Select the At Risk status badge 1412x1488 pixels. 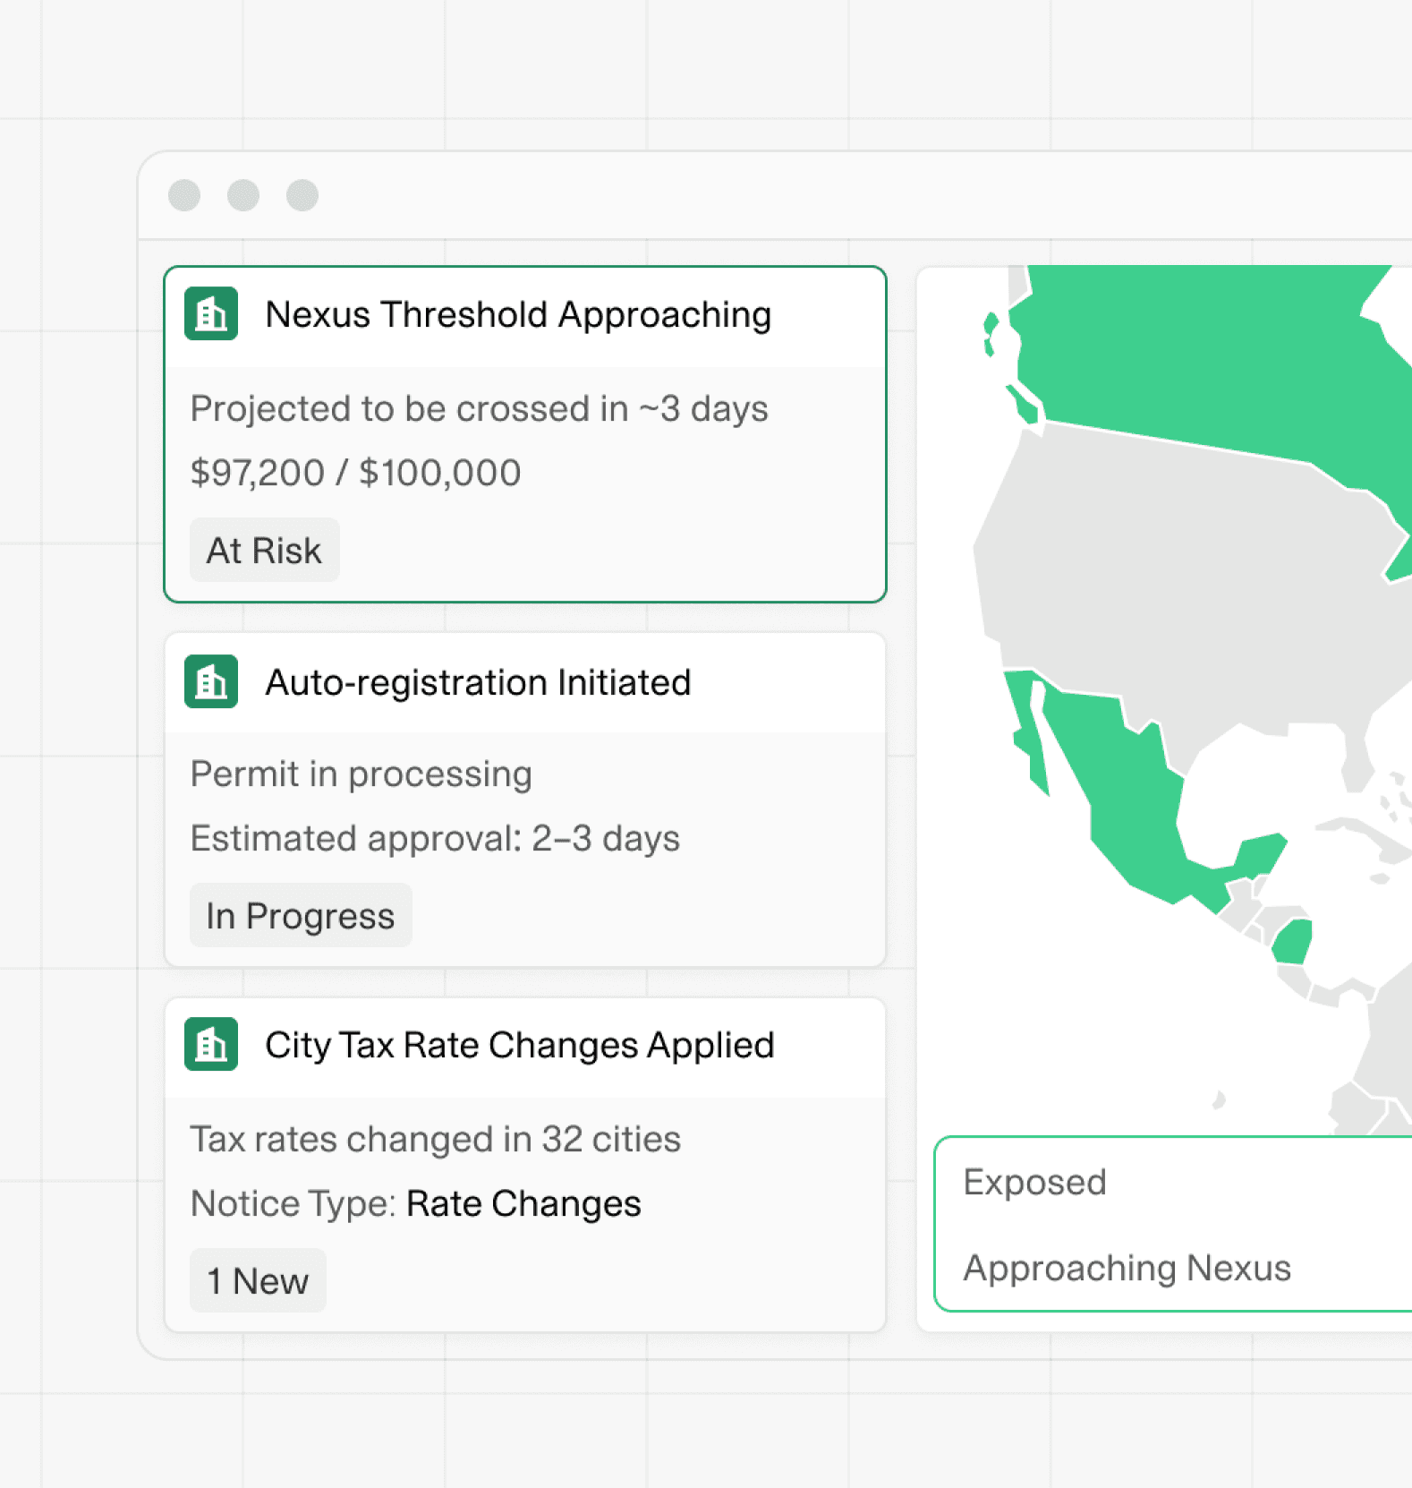[264, 550]
